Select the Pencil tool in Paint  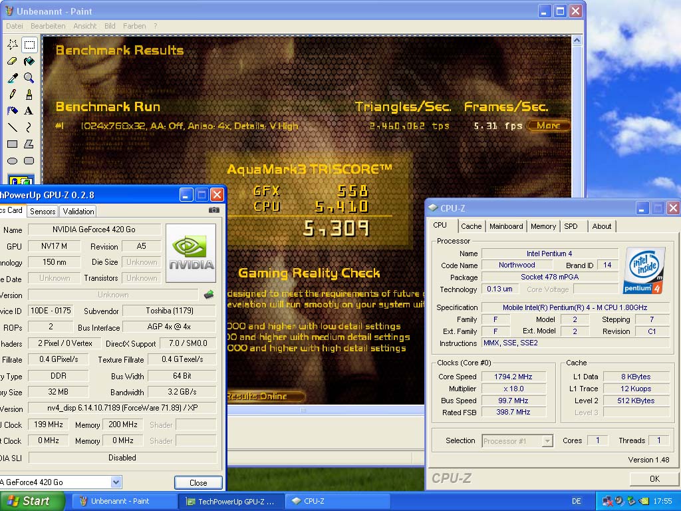13,94
